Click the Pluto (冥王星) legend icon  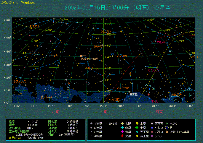152,123
